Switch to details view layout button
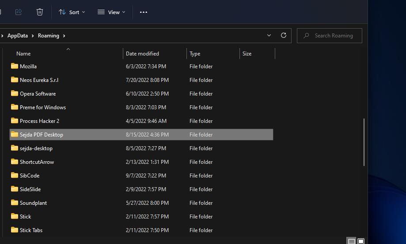This screenshot has width=406, height=244. (351, 241)
